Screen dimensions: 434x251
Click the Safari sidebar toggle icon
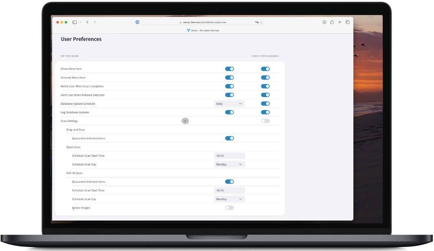coord(75,22)
